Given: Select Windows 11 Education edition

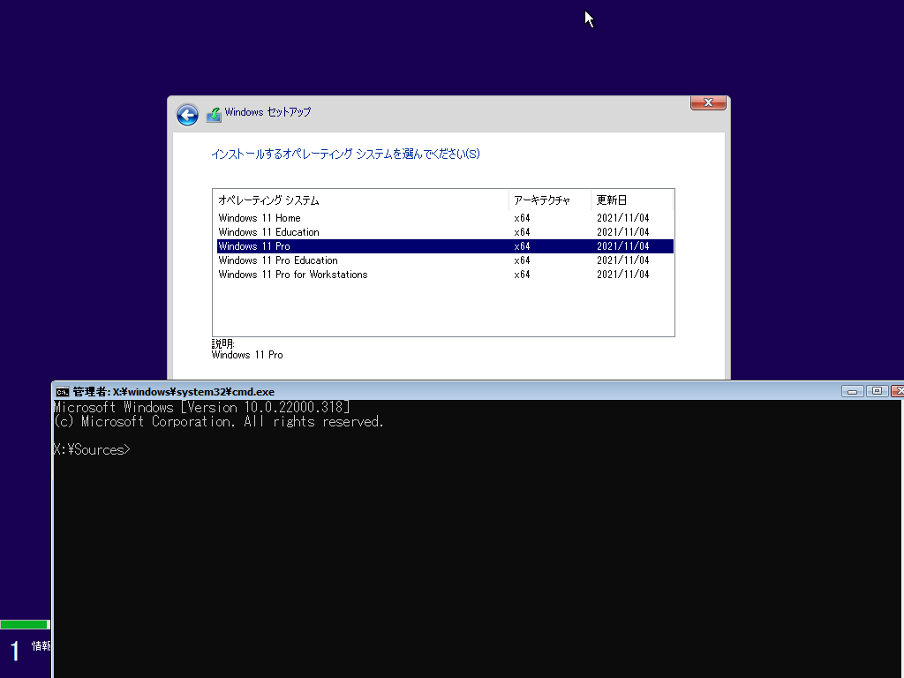Looking at the screenshot, I should click(x=445, y=232).
